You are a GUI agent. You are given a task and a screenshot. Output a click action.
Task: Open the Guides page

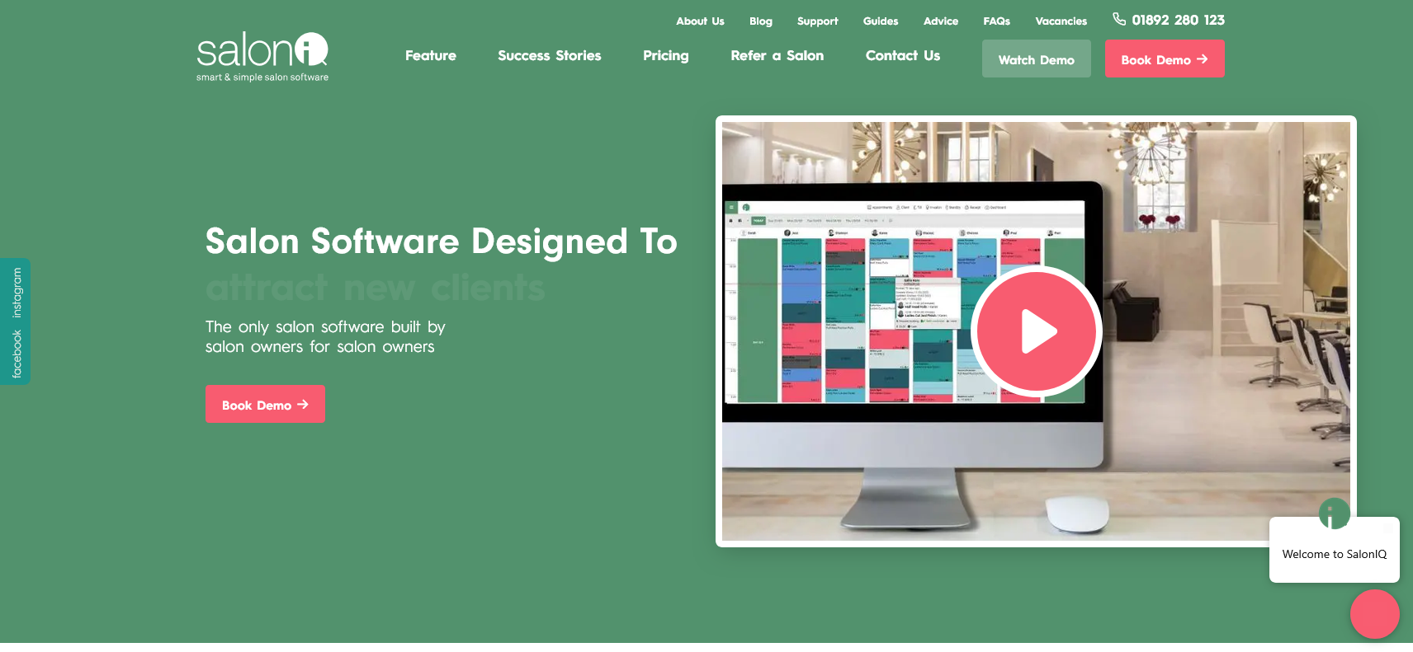coord(881,21)
